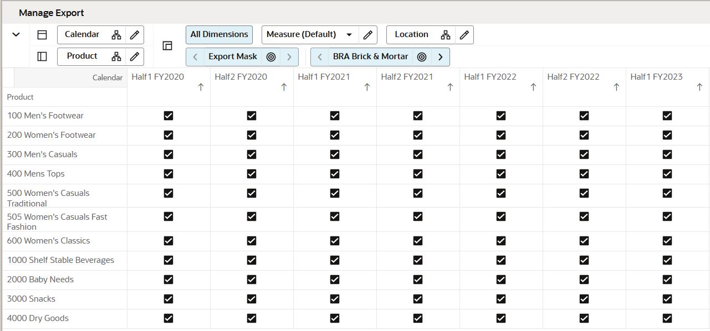Viewport: 710px width, 331px height.
Task: Click the left chevron on BRA Brick & Mortar
Action: pos(319,56)
